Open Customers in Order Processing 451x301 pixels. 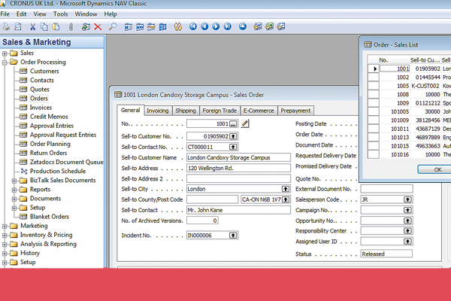pyautogui.click(x=44, y=71)
